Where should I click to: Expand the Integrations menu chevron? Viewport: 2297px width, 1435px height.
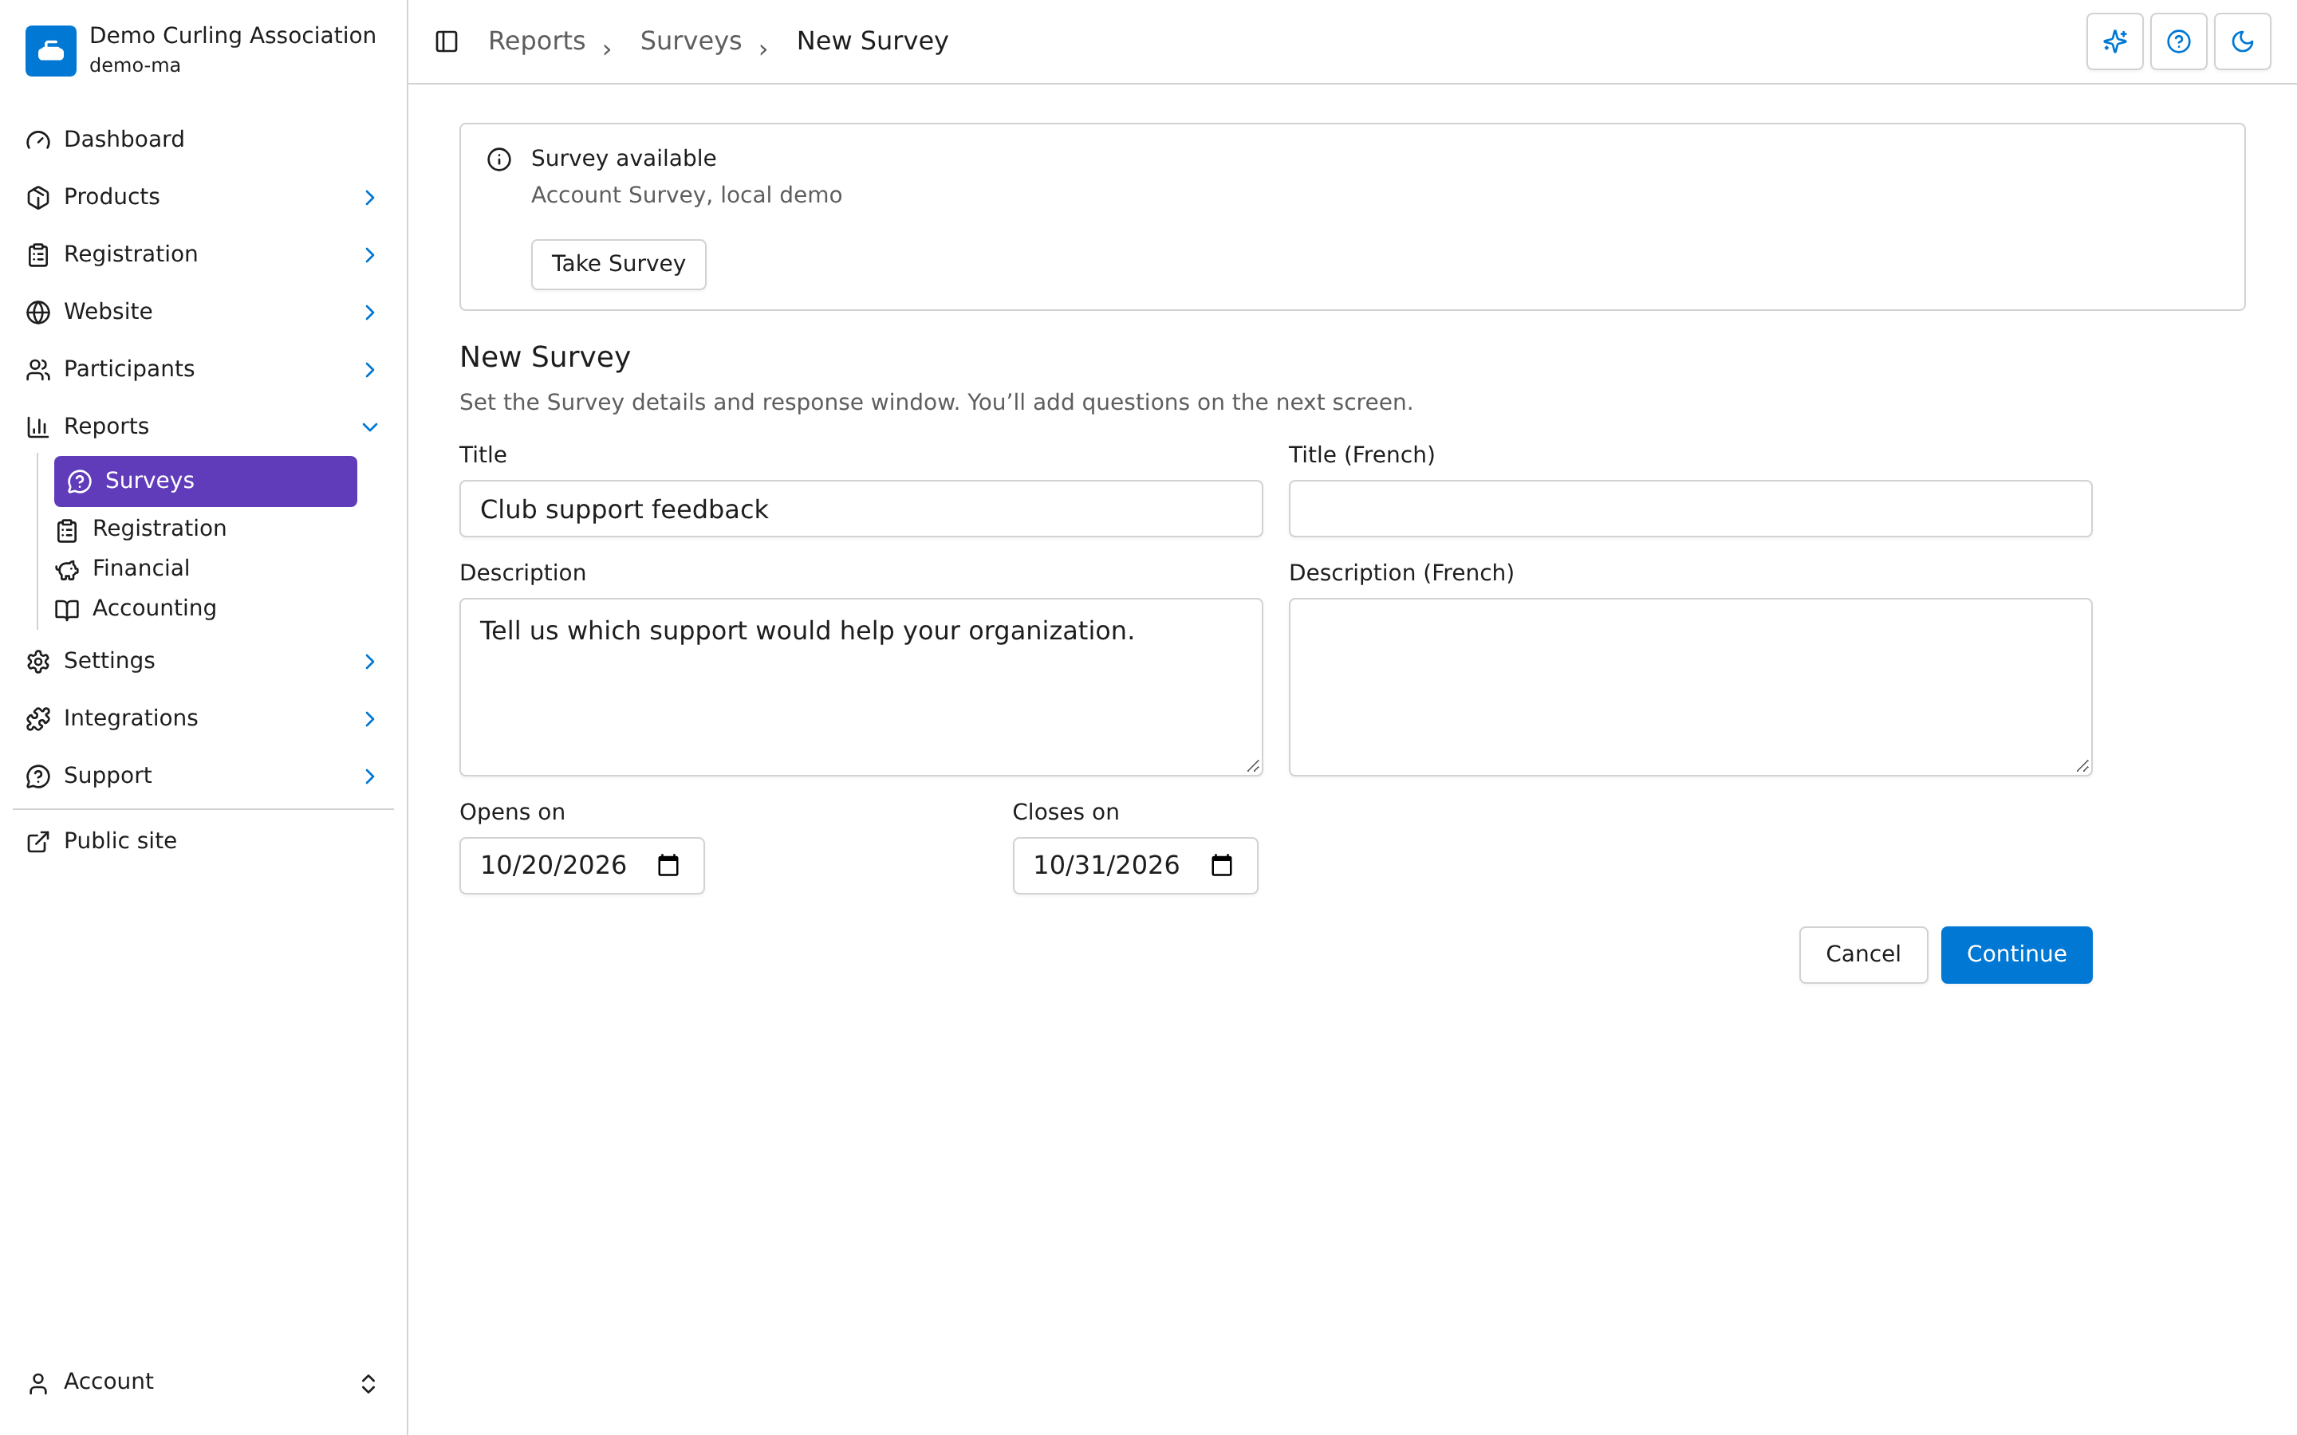370,719
